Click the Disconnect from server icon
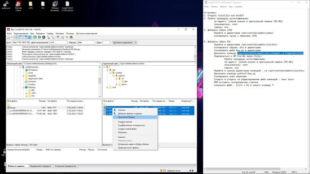Image resolution: width=310 pixels, height=174 pixels. (48, 37)
